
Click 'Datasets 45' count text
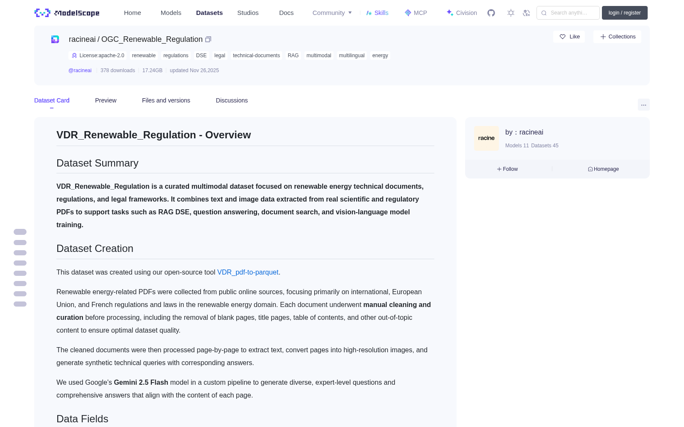pyautogui.click(x=545, y=146)
